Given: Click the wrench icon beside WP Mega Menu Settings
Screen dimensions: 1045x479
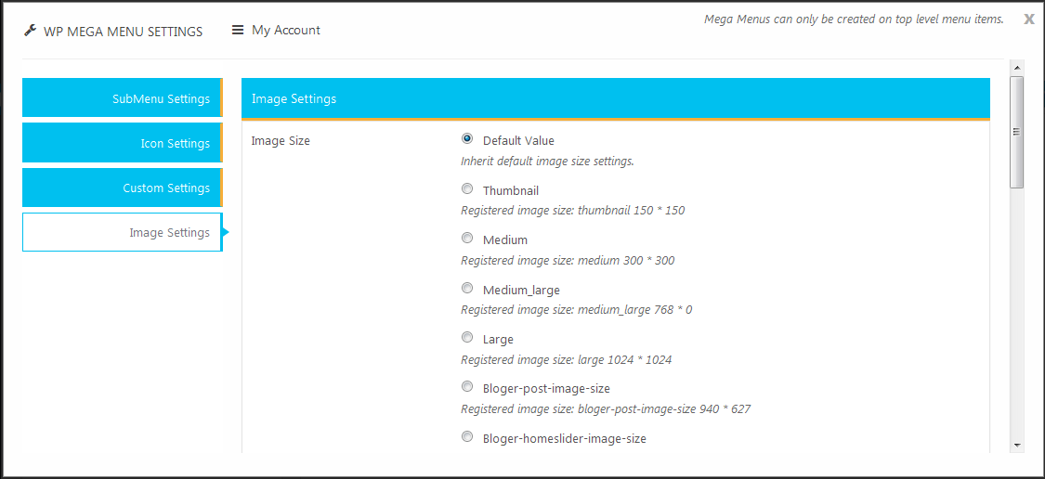Looking at the screenshot, I should pos(30,31).
